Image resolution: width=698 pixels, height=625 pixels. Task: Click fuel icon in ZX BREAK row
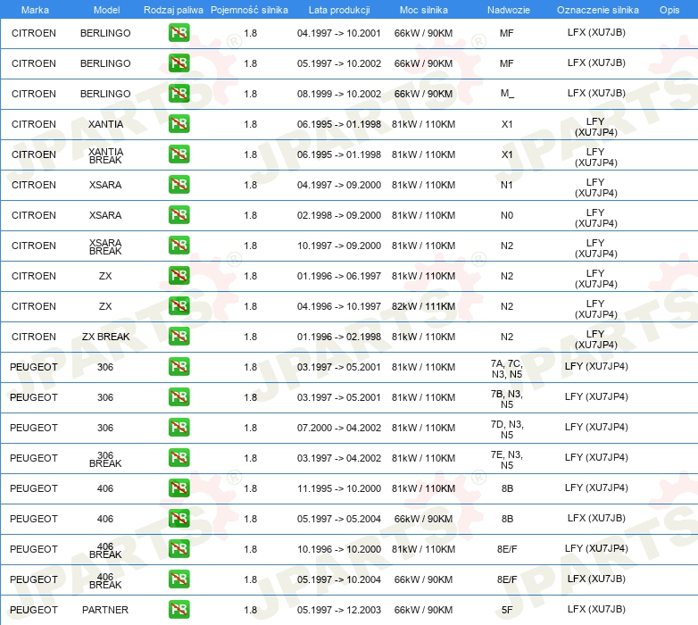coord(179,336)
